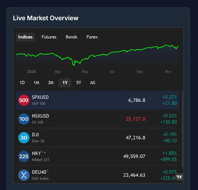Image resolution: width=198 pixels, height=190 pixels.
Task: Click the Sep label on chart axis
Action: click(x=139, y=72)
